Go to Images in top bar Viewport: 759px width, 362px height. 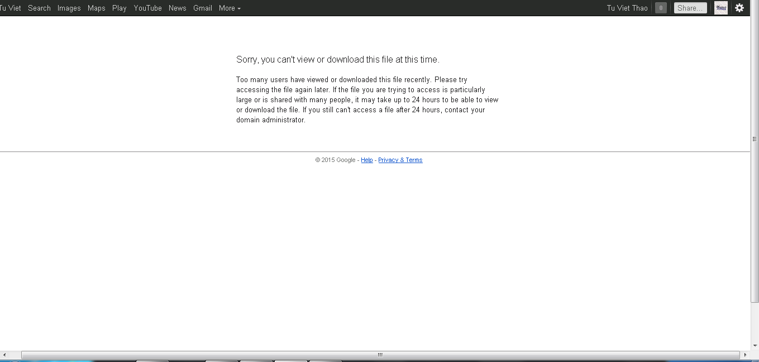coord(69,8)
